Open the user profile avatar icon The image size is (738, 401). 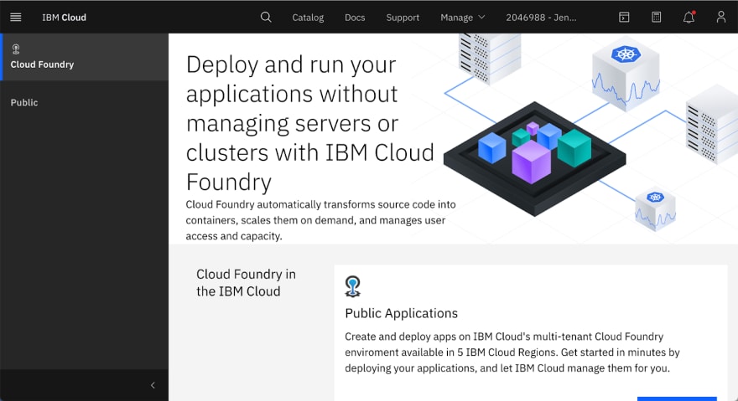tap(721, 18)
